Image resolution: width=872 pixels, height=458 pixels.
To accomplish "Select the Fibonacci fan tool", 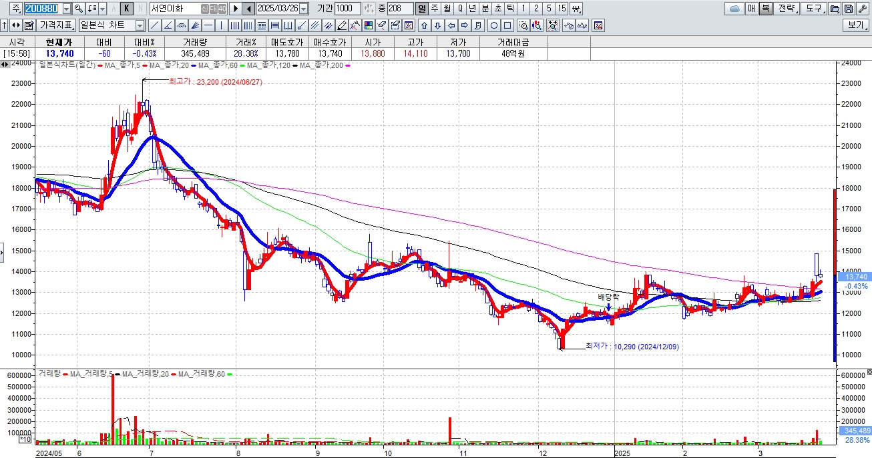I will 194,25.
